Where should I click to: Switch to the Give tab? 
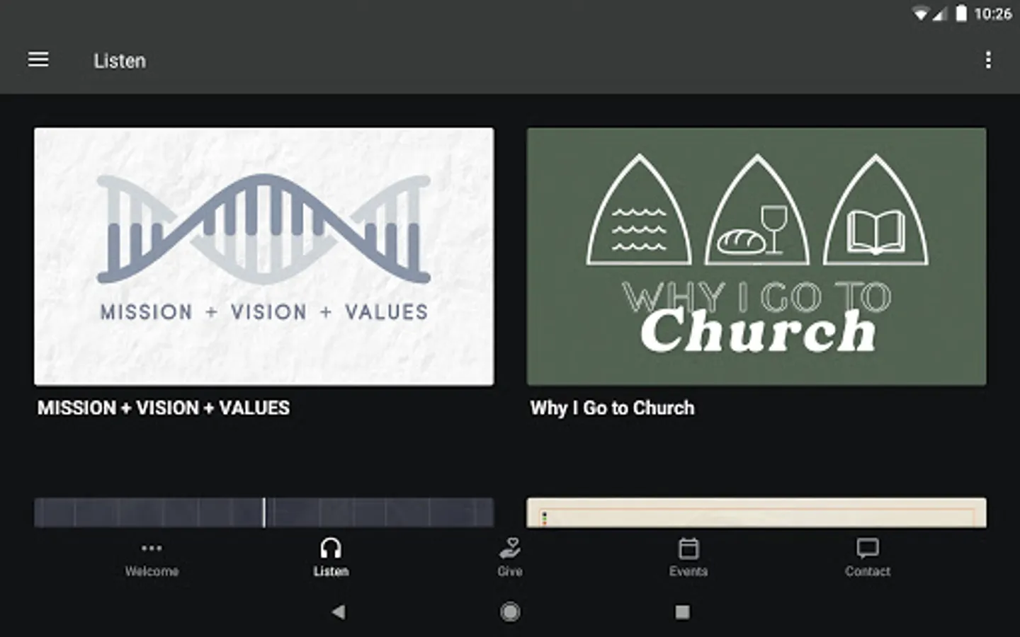(510, 558)
